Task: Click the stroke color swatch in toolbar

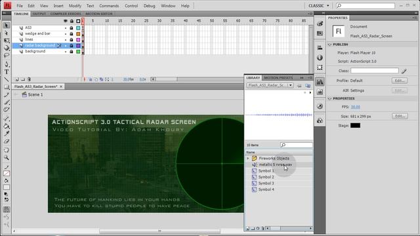Action: (7, 174)
